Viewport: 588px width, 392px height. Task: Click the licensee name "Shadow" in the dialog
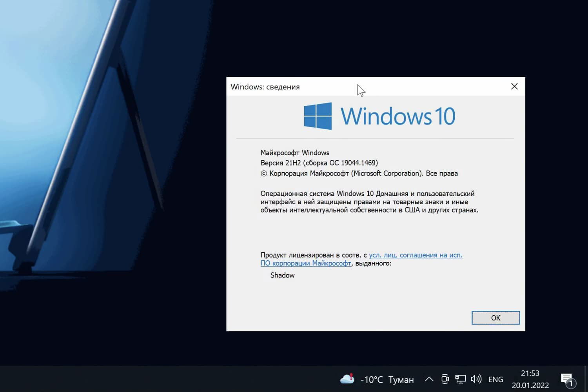pos(282,275)
